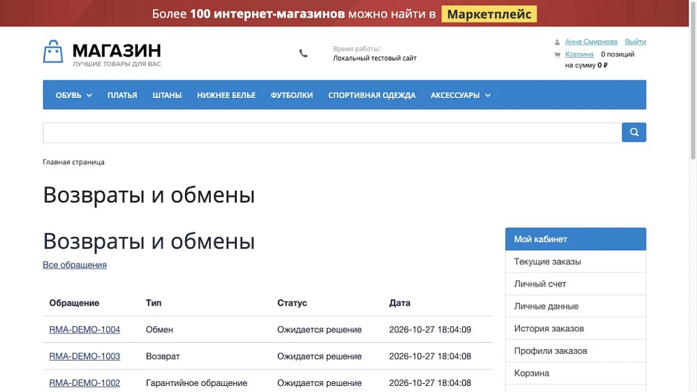Click the phone handset icon

click(x=303, y=53)
